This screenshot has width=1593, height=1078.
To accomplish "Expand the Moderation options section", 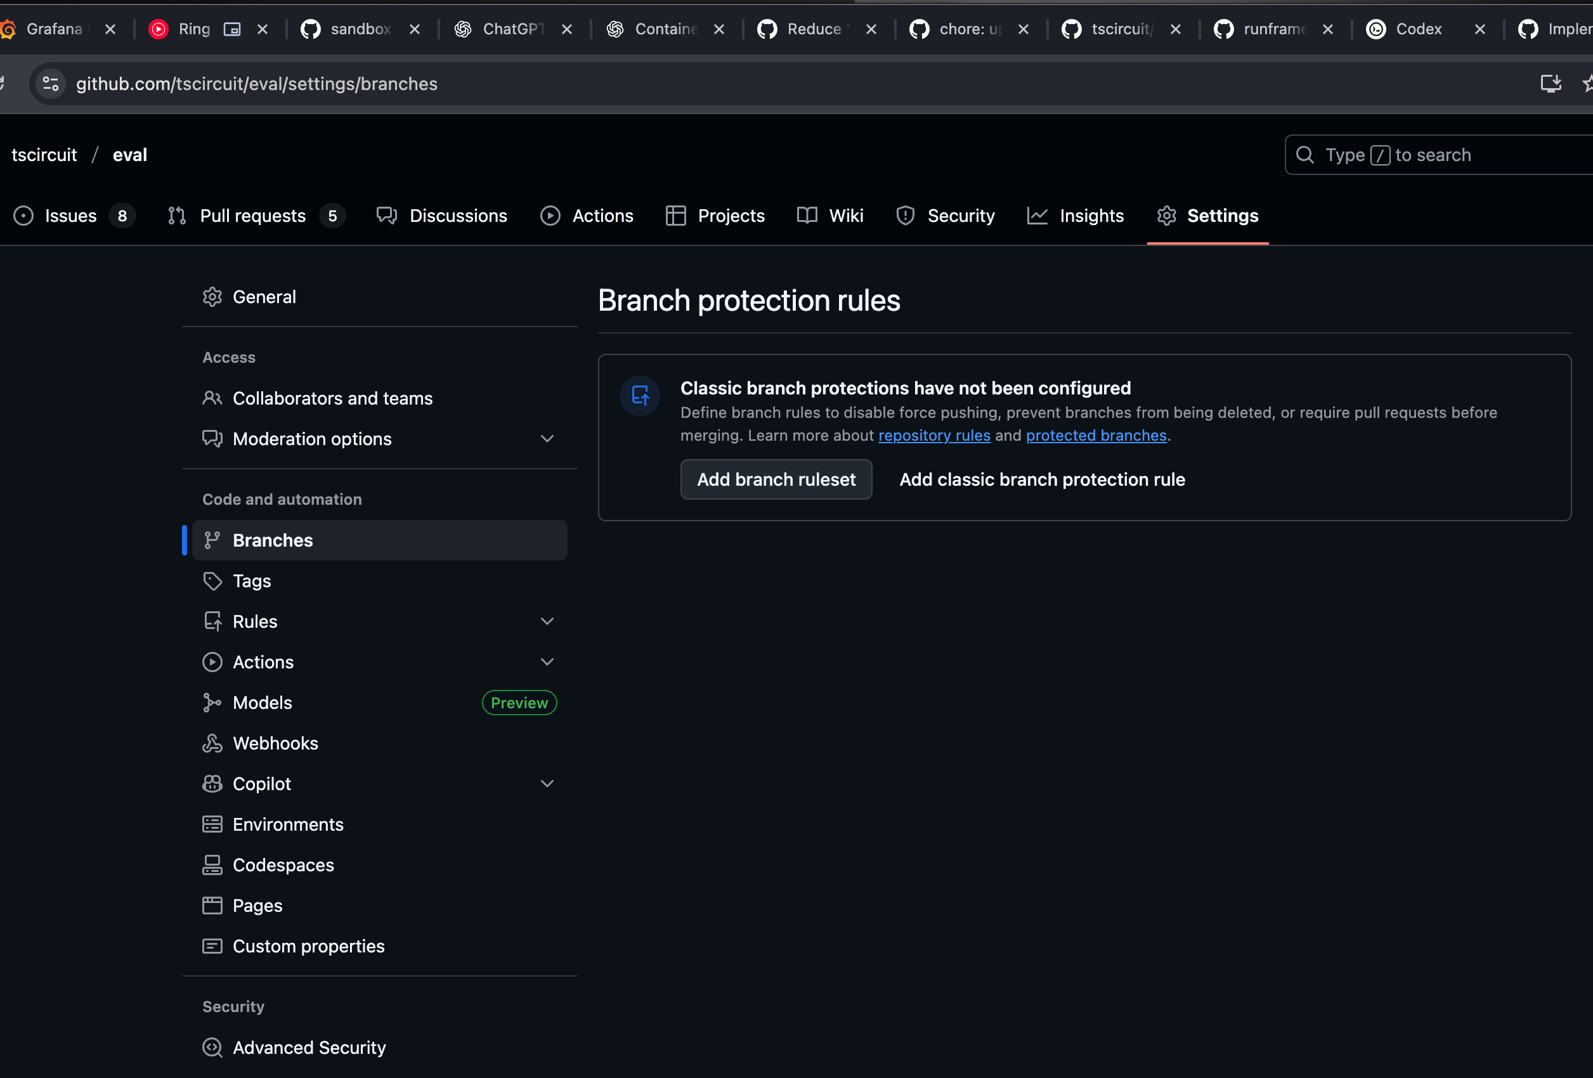I will click(x=546, y=439).
